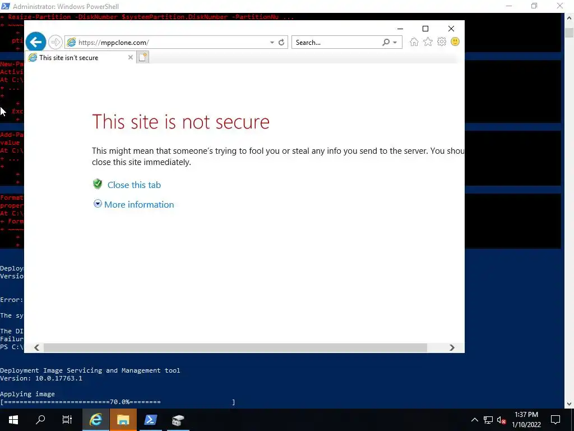Viewport: 574px width, 431px height.
Task: Click the 70.0% progress bar in PowerShell
Action: pyautogui.click(x=118, y=402)
